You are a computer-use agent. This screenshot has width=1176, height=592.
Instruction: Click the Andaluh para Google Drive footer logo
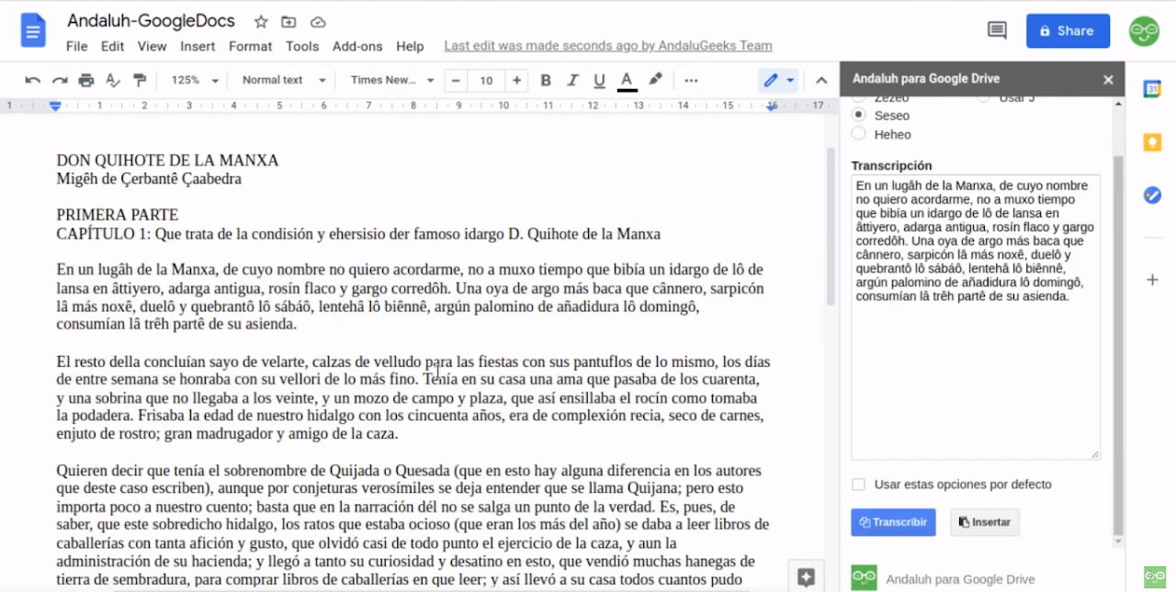pos(864,577)
